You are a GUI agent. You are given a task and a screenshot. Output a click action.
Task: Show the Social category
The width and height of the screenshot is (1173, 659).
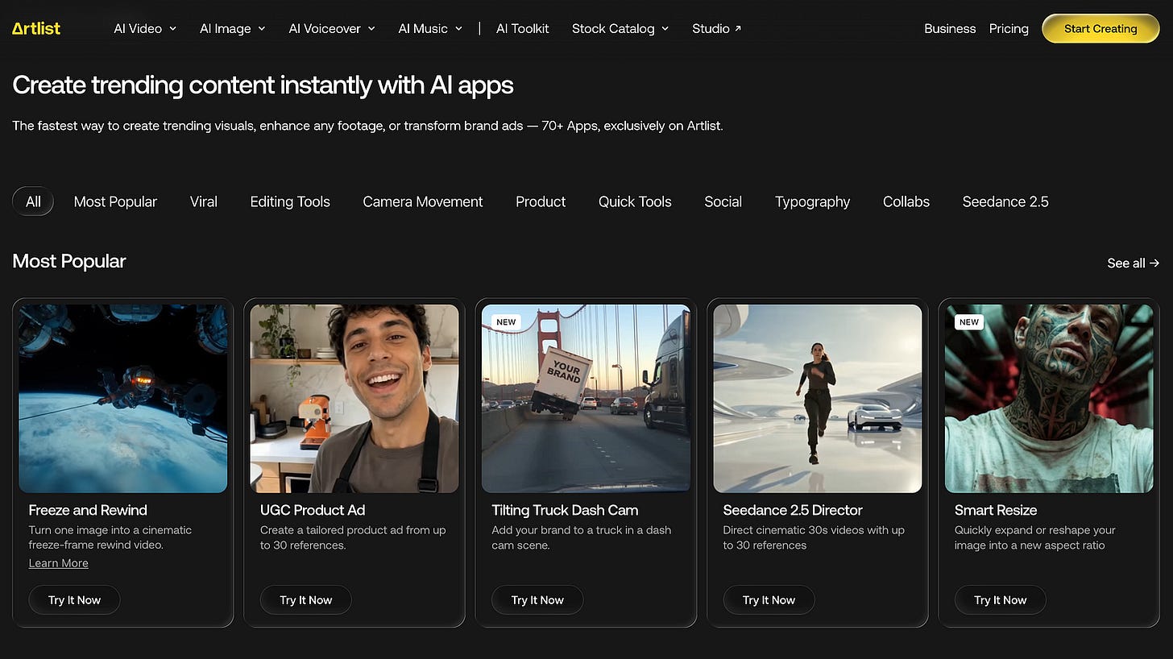click(x=723, y=201)
